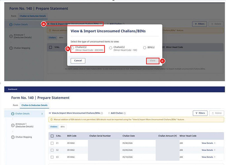Image resolution: width=226 pixels, height=165 pixels.
Task: Open View Details for challan C2
Action: click(207, 150)
